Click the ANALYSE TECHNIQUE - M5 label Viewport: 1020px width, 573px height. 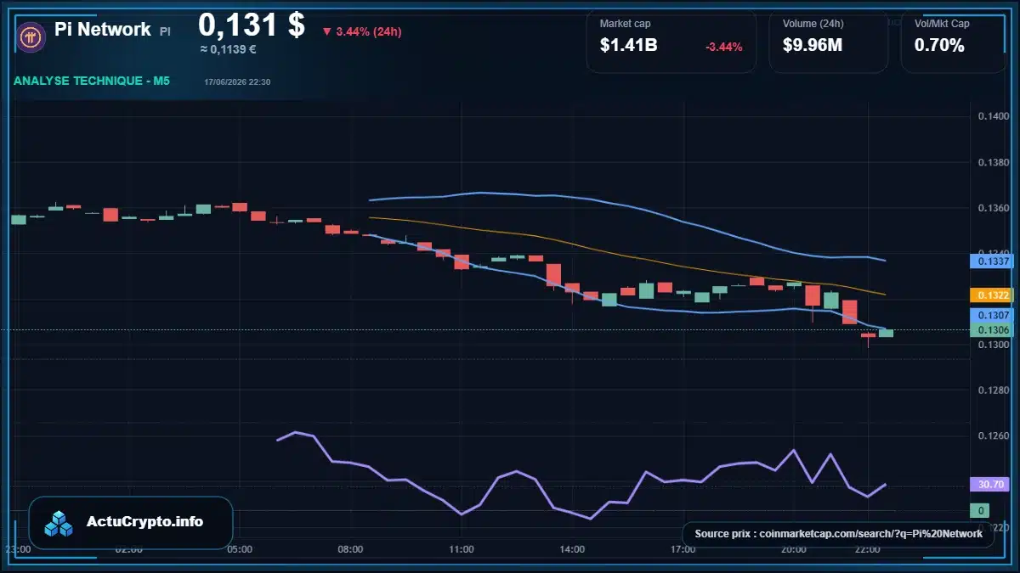click(x=92, y=81)
